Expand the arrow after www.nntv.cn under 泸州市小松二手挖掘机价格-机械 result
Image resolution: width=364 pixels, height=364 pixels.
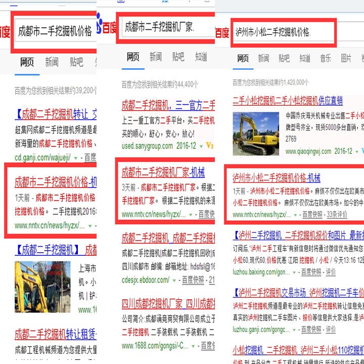[x=295, y=215]
